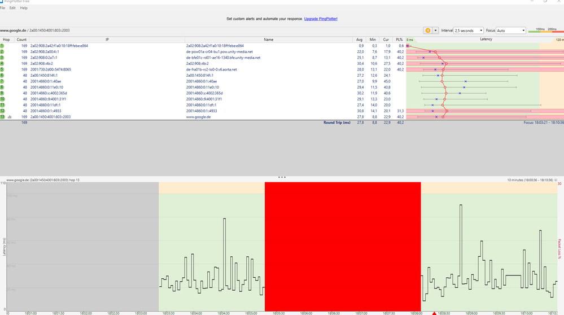Open the dropdown arrow beside the pause button
The width and height of the screenshot is (564, 315).
pos(435,30)
